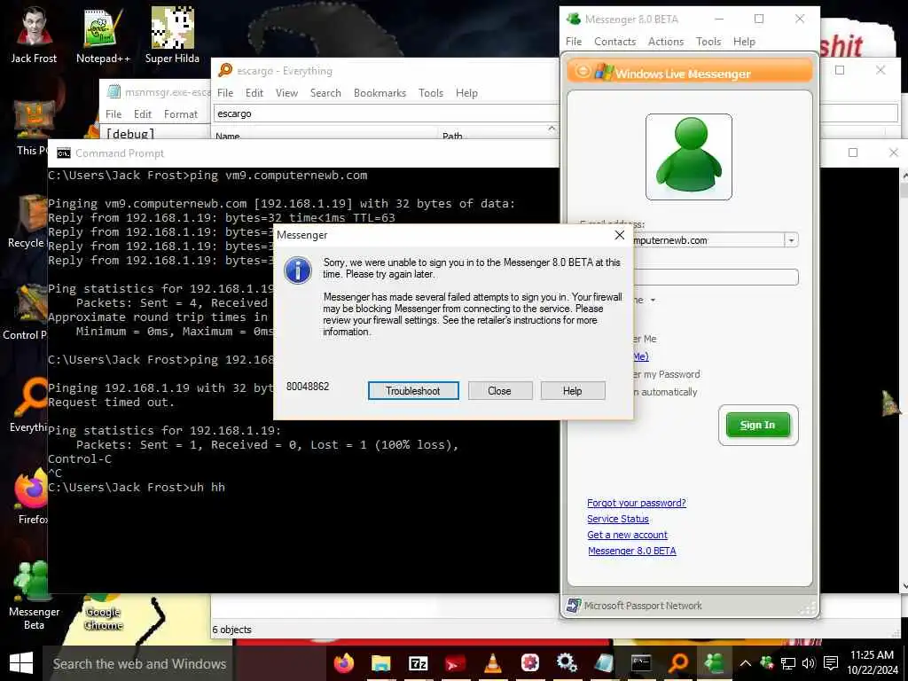Open the gears settings app in taskbar
Screen dimensions: 908x681
(x=567, y=663)
